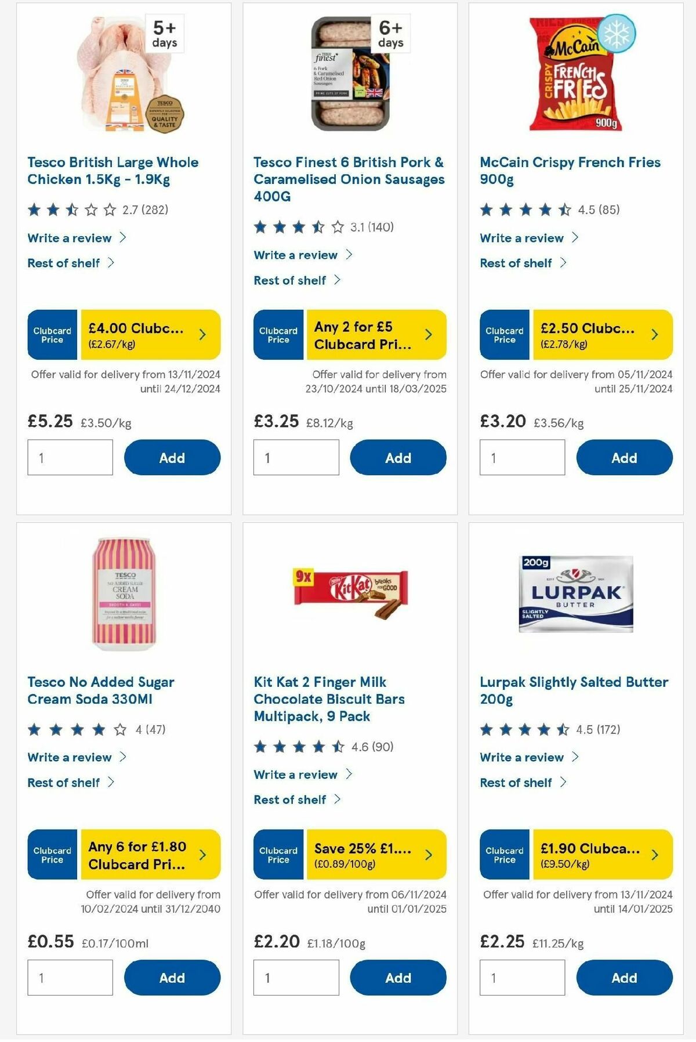Image resolution: width=696 pixels, height=1042 pixels.
Task: Click the Clubcard Price badge on pork sausages
Action: click(278, 335)
